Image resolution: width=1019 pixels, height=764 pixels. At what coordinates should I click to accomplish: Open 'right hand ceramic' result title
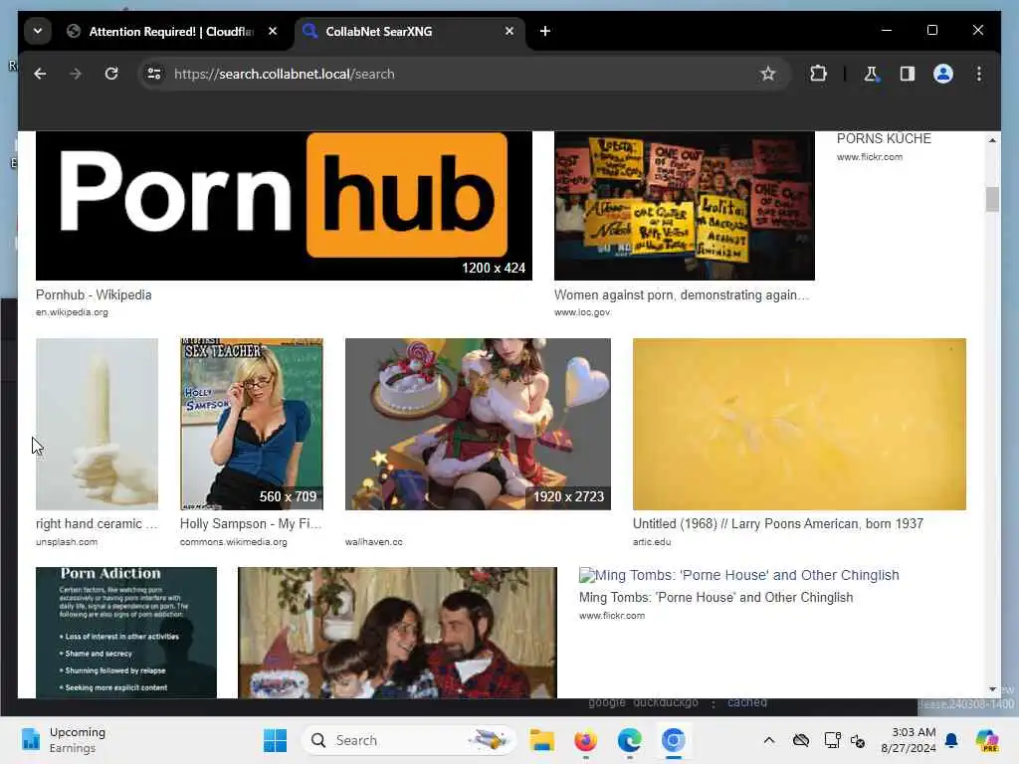[x=97, y=523]
